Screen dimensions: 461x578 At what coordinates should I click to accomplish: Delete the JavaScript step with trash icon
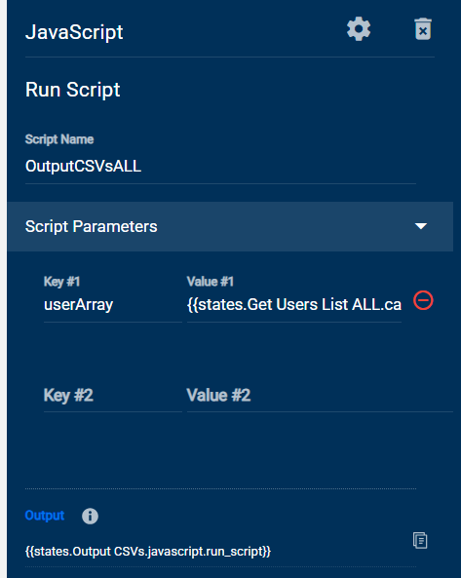[423, 29]
